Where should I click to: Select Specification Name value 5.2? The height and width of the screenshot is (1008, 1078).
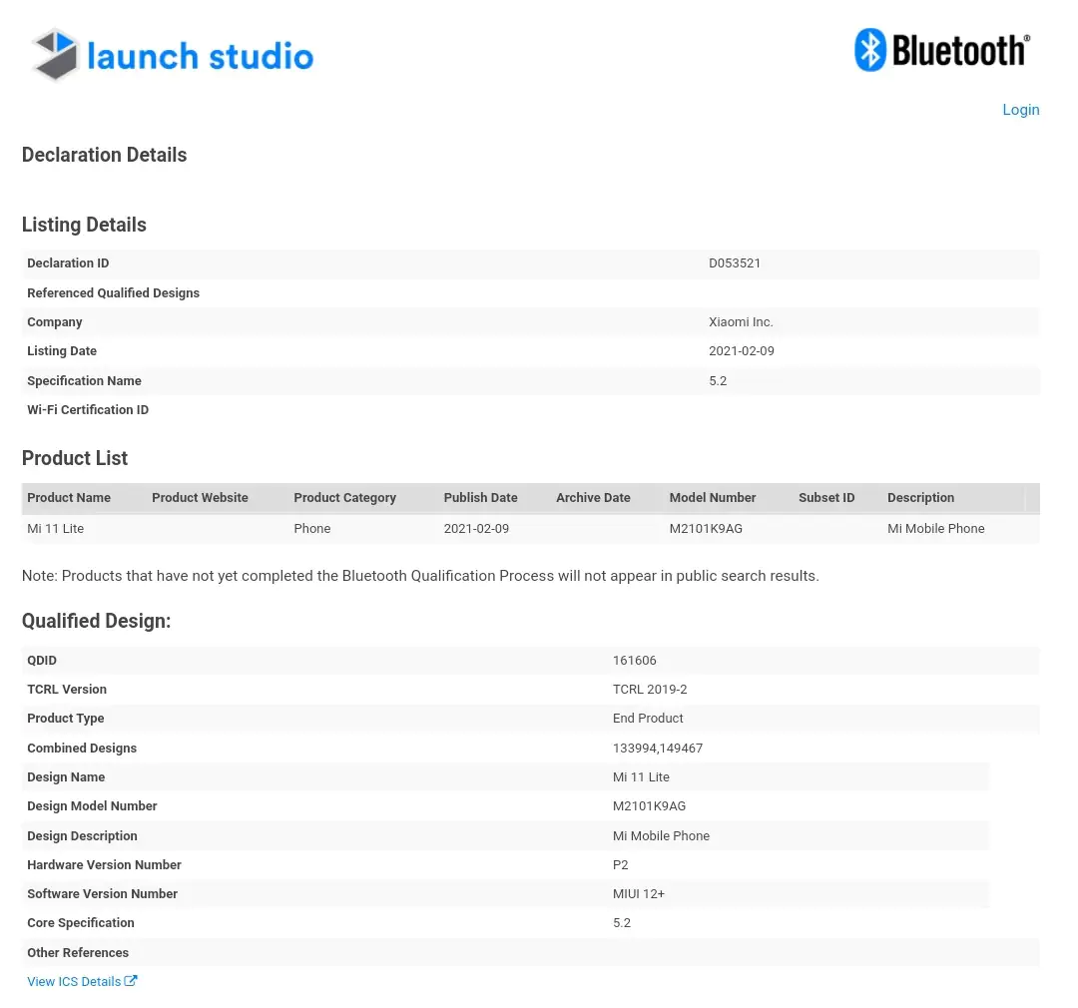(x=718, y=381)
